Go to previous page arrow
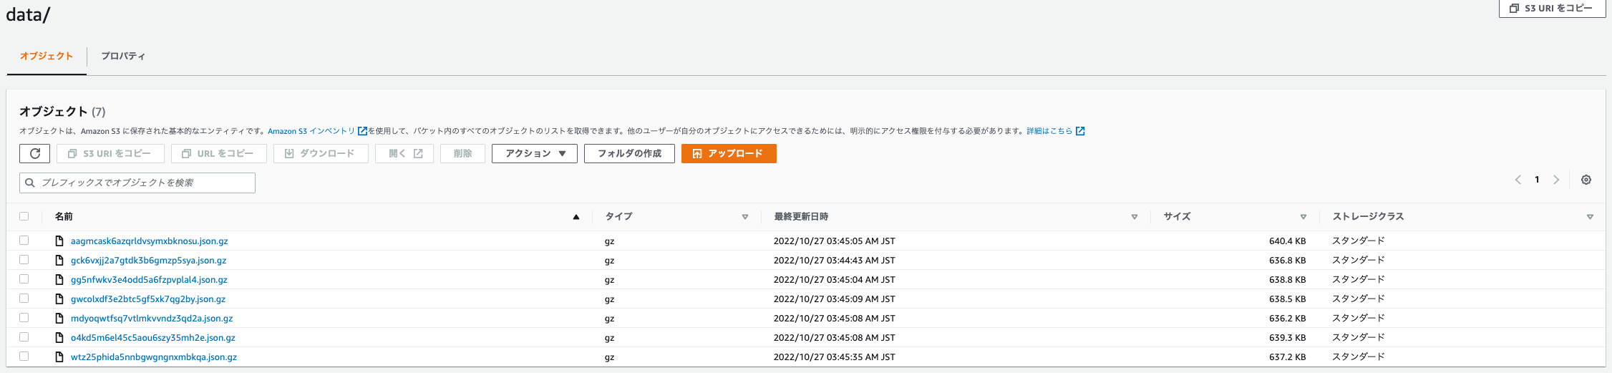 point(1518,180)
